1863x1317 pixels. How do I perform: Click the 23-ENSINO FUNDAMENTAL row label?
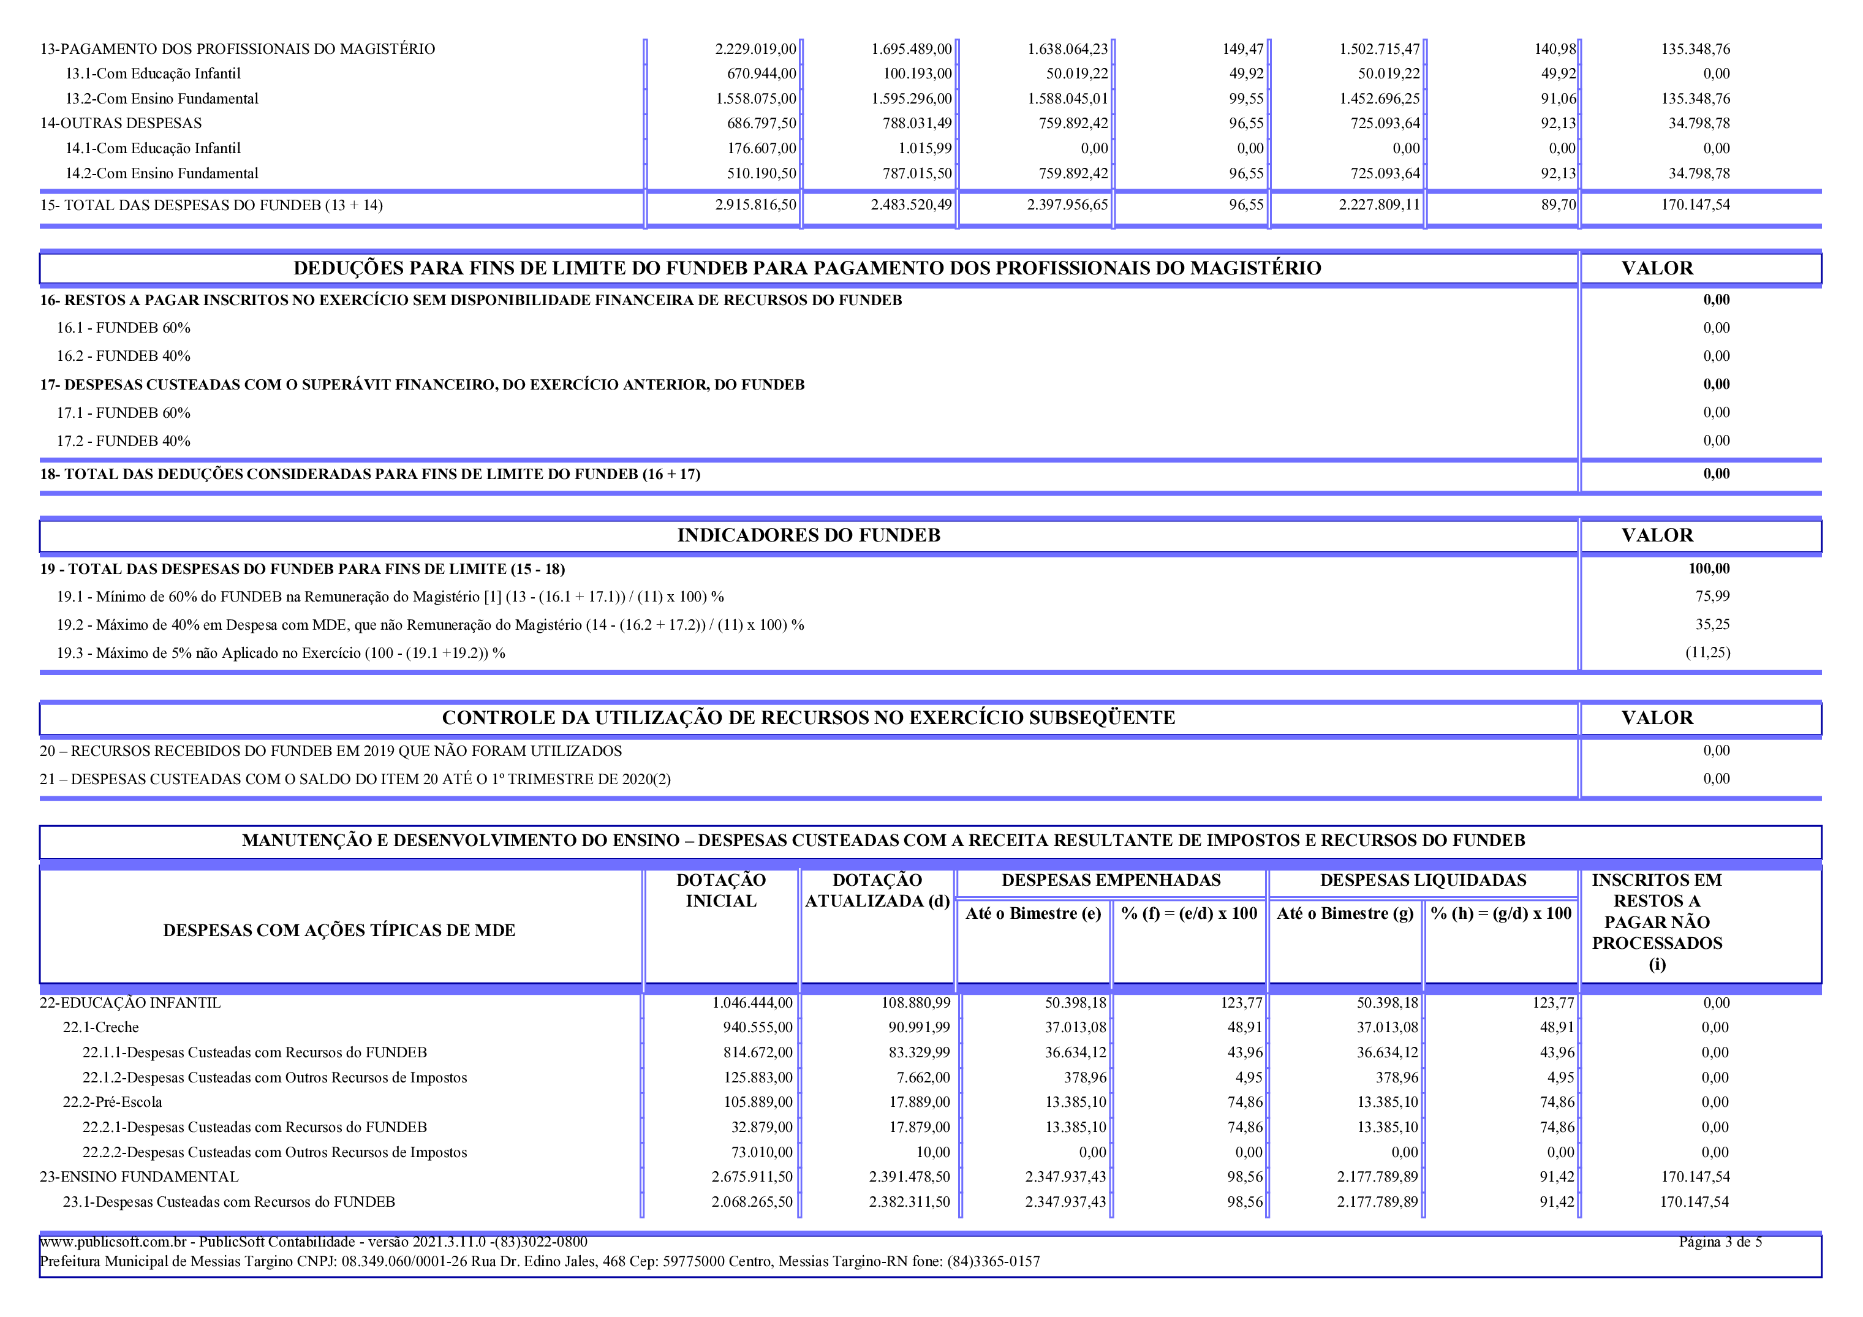click(138, 1177)
